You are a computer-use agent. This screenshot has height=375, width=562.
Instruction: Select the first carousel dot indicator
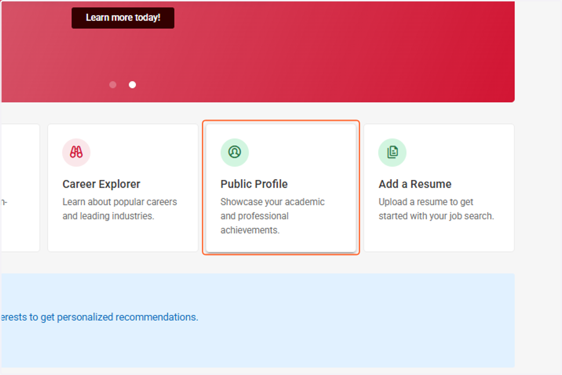tap(113, 85)
